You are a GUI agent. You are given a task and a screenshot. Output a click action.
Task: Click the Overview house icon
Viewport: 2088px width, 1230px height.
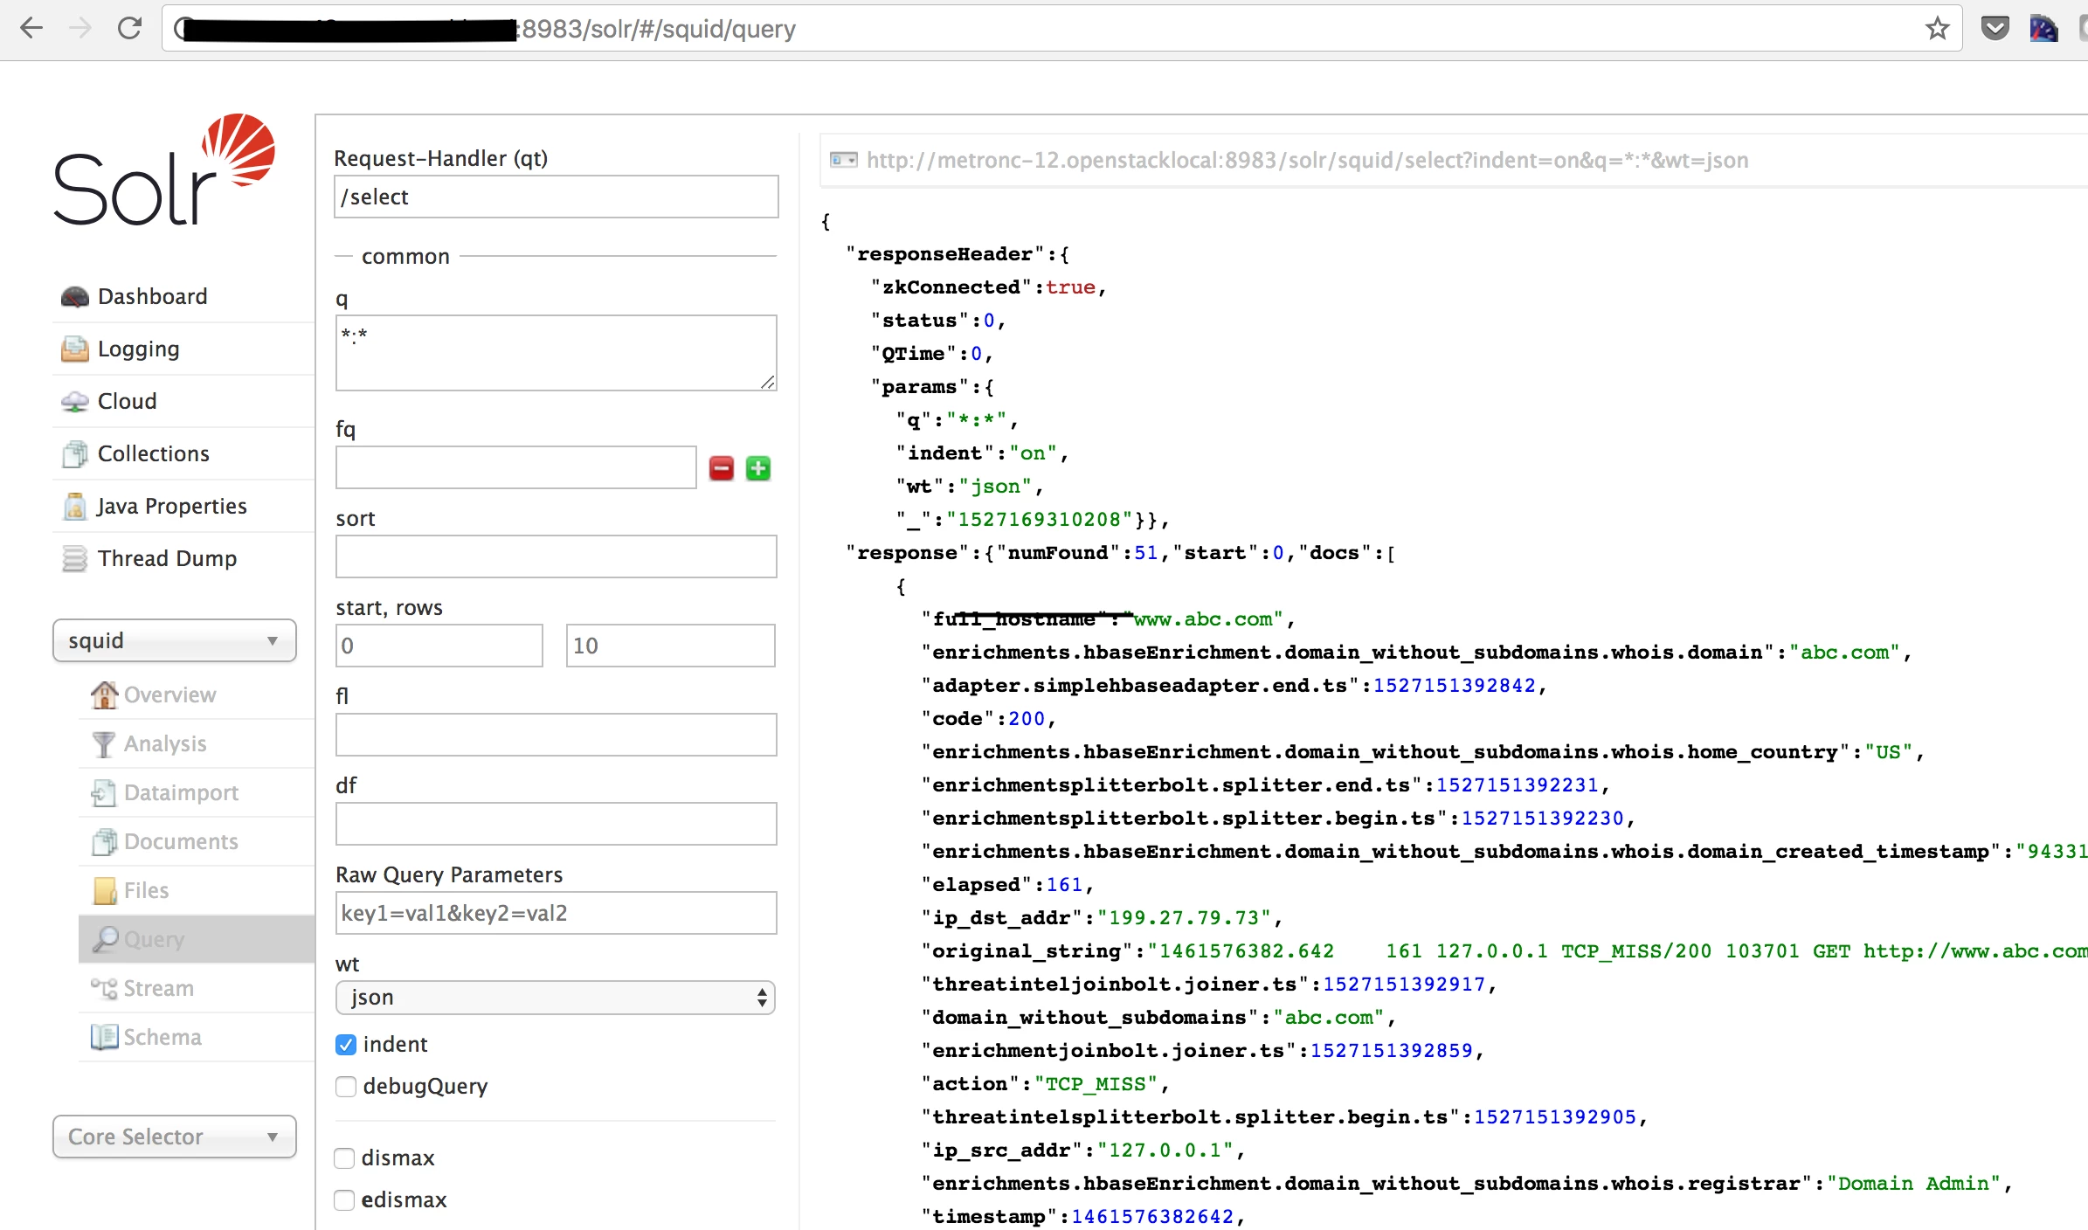click(x=104, y=695)
